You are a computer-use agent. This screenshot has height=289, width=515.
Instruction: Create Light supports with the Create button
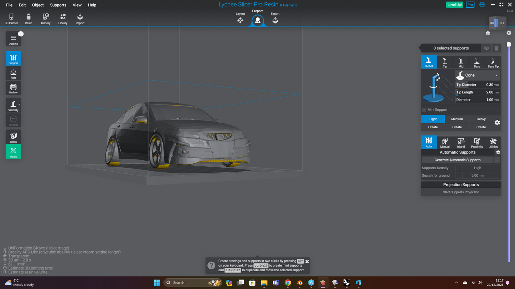tap(433, 127)
